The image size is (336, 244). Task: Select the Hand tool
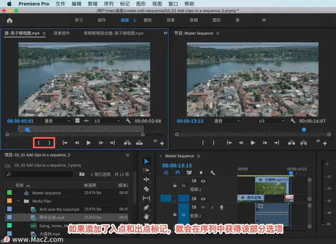point(146,217)
